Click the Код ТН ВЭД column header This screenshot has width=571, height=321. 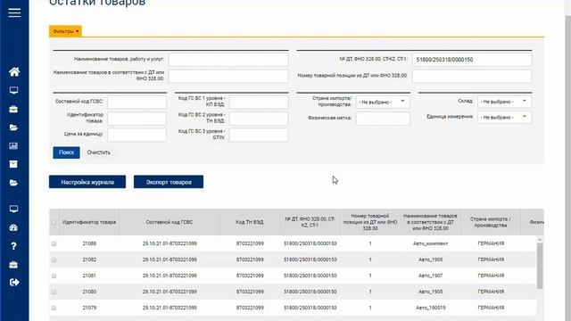coord(250,222)
